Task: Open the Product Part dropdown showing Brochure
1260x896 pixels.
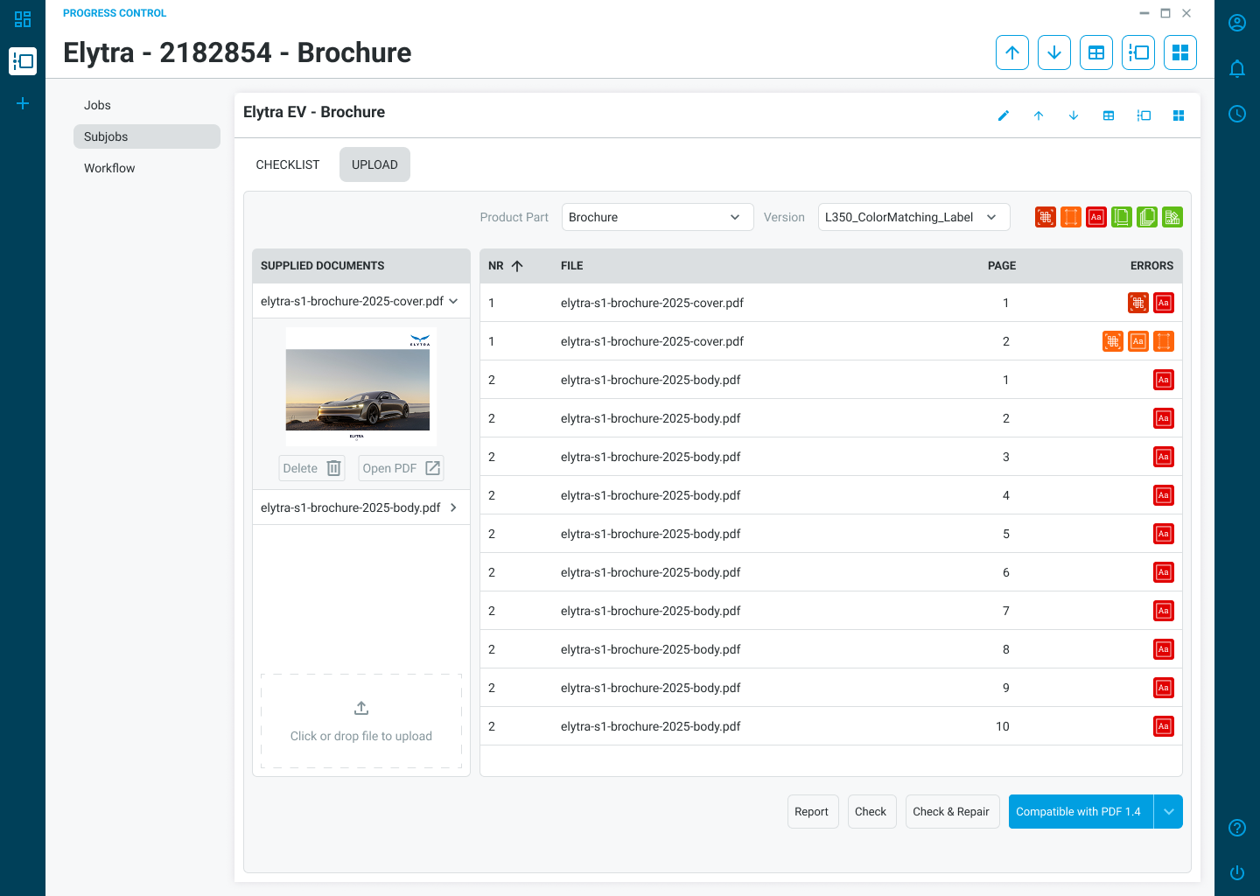Action: [657, 217]
